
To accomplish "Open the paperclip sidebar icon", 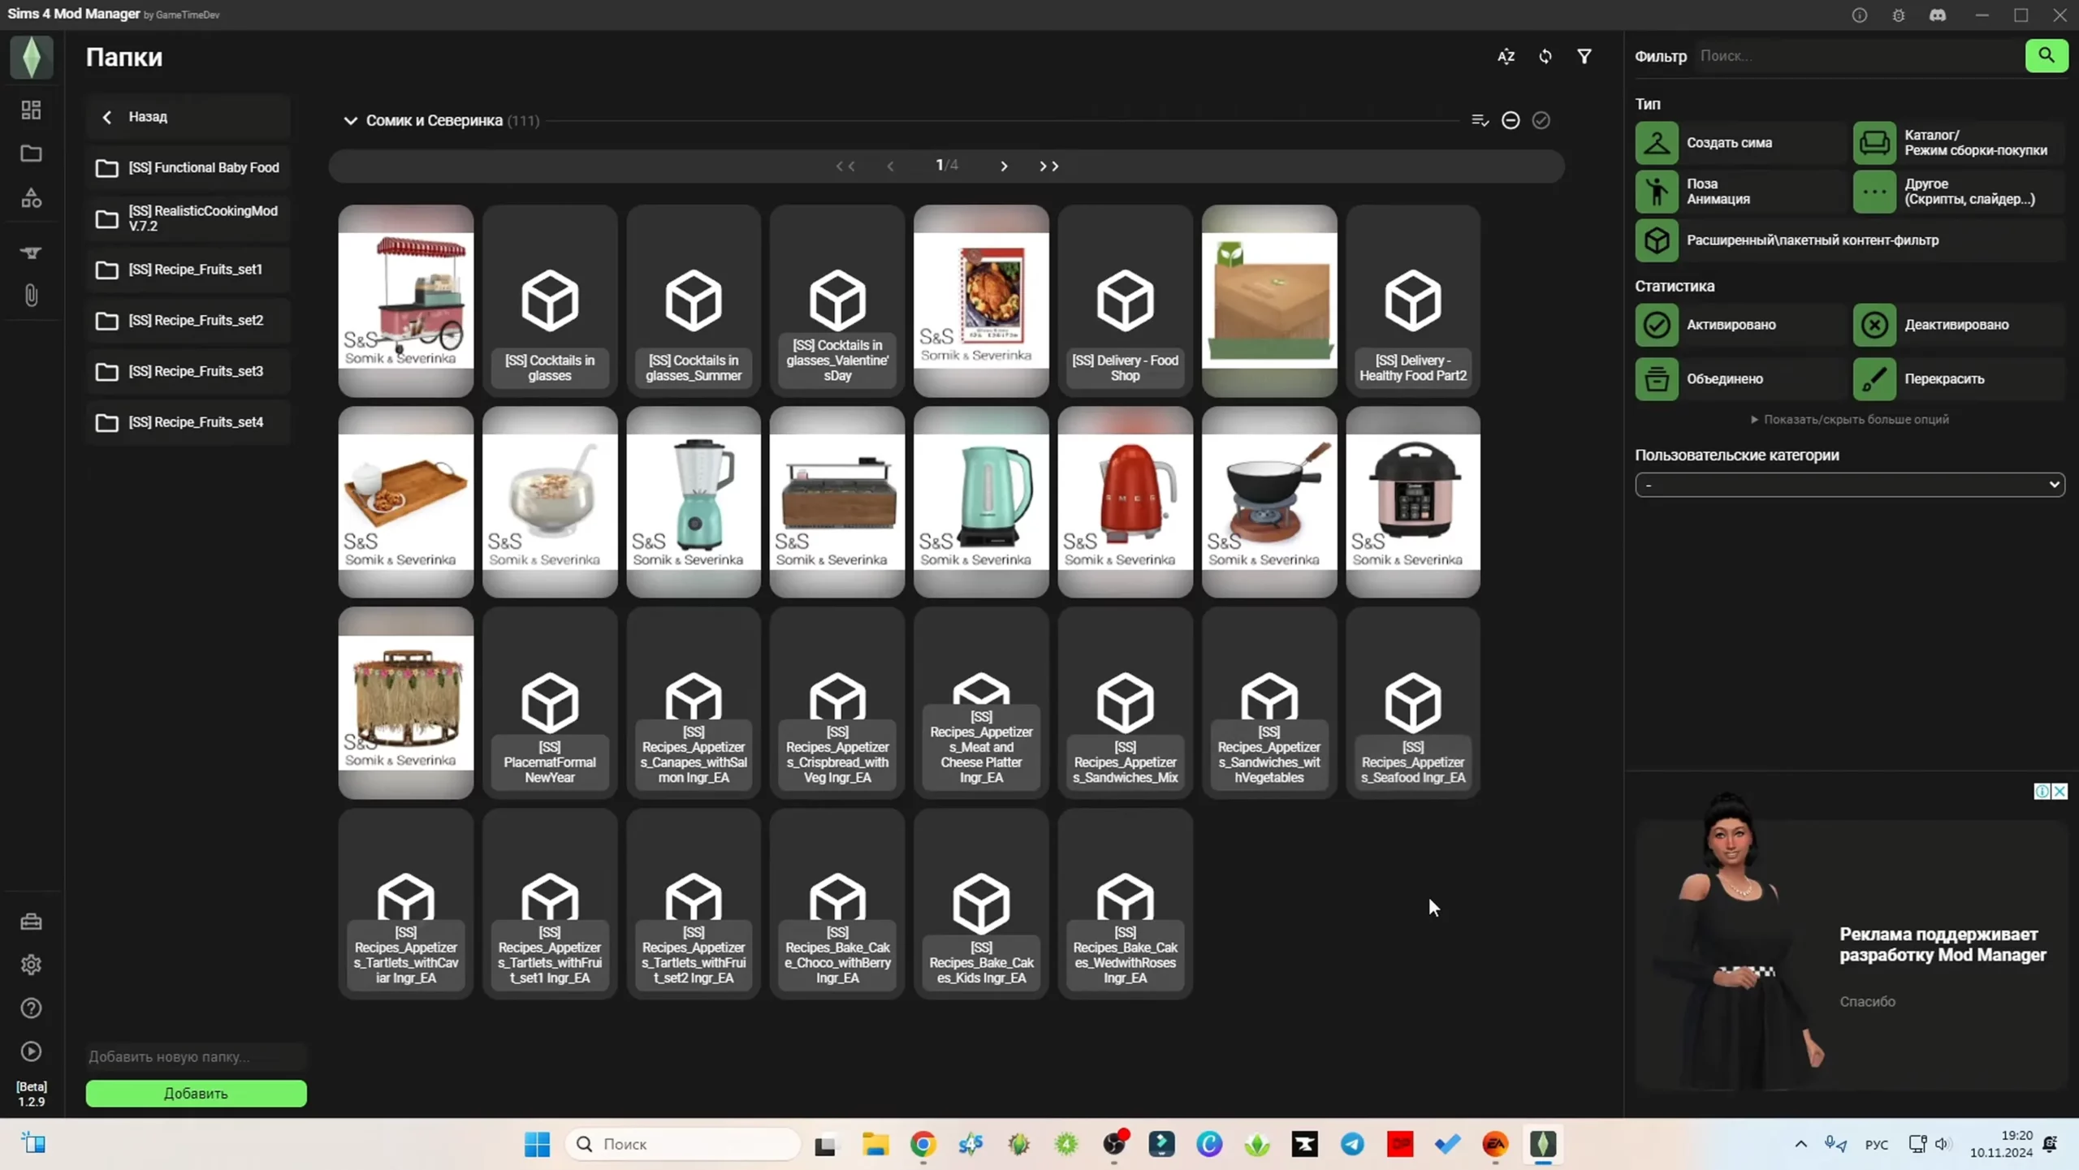I will 31,296.
